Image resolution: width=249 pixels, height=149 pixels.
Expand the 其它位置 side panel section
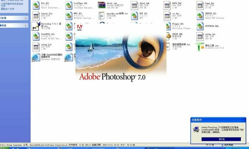click(26, 18)
